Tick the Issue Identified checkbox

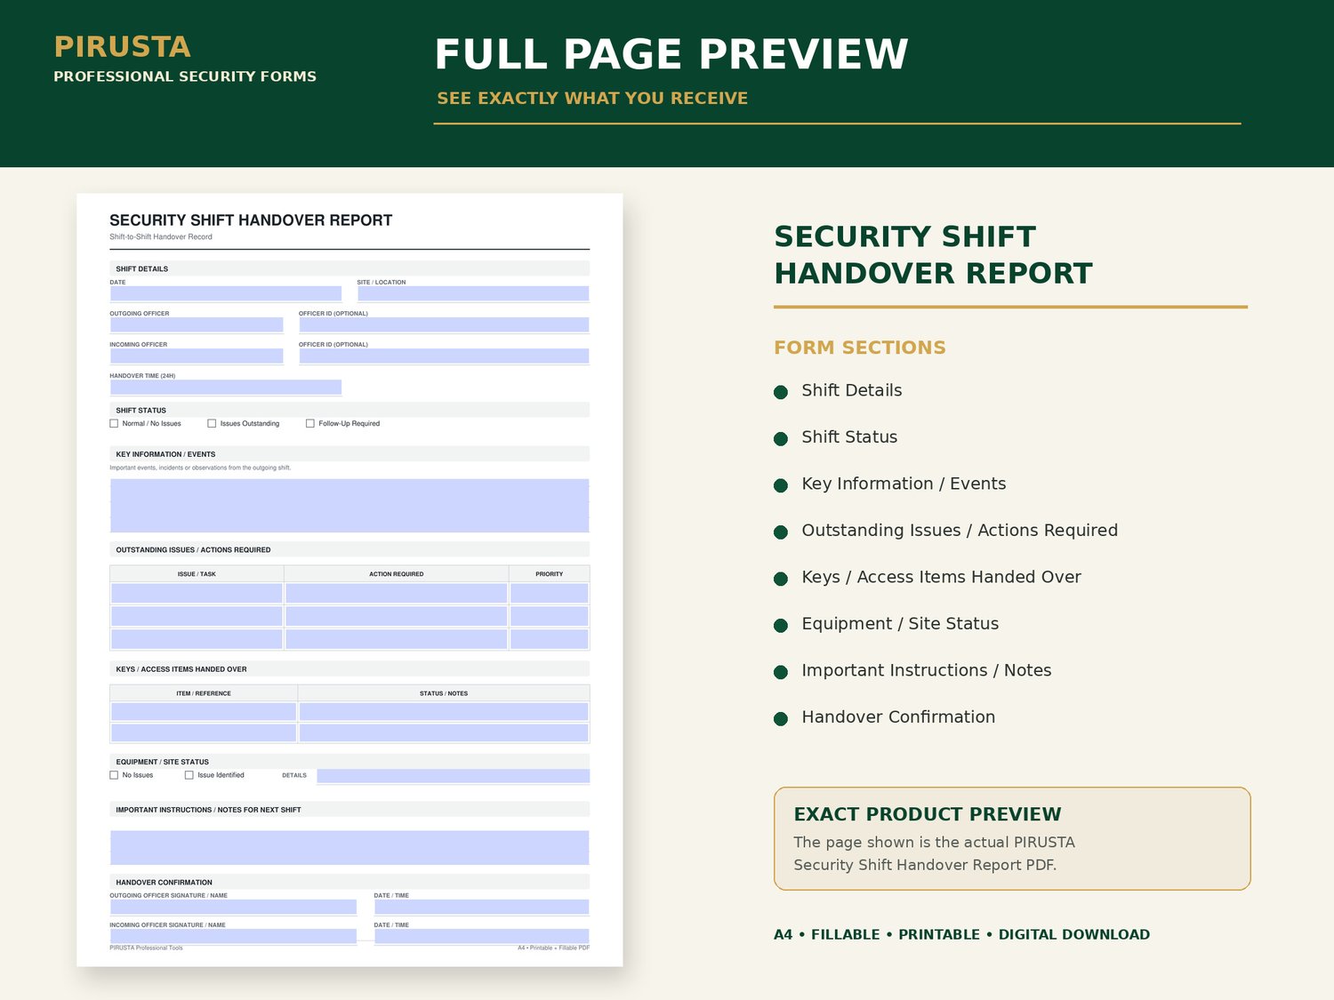coord(189,775)
